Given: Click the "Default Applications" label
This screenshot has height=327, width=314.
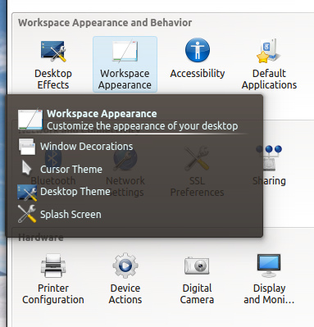Looking at the screenshot, I should [269, 79].
